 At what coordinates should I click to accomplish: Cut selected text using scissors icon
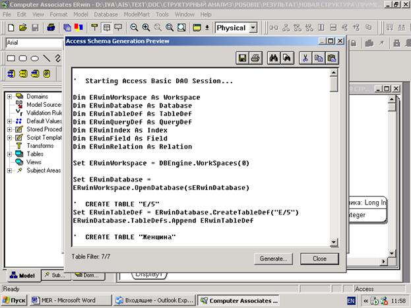[x=305, y=58]
